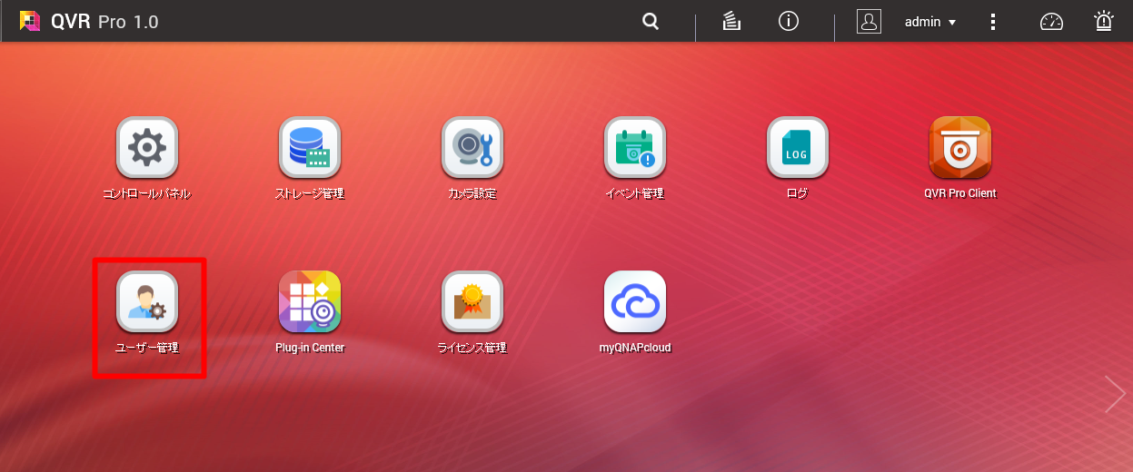Image resolution: width=1133 pixels, height=472 pixels.
Task: Click the QVR Pro 1.0 title text
Action: point(104,22)
